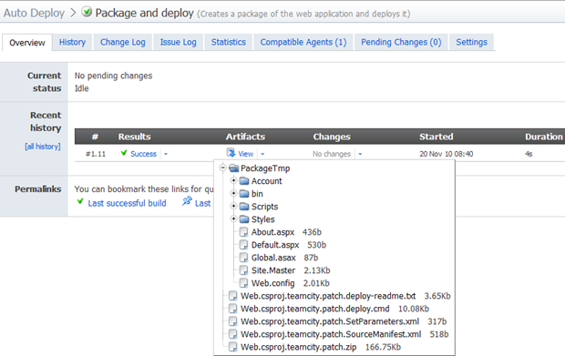Open Web.csproj.teamcity.patch.SetParameters.xml
565x356 pixels.
(x=330, y=321)
